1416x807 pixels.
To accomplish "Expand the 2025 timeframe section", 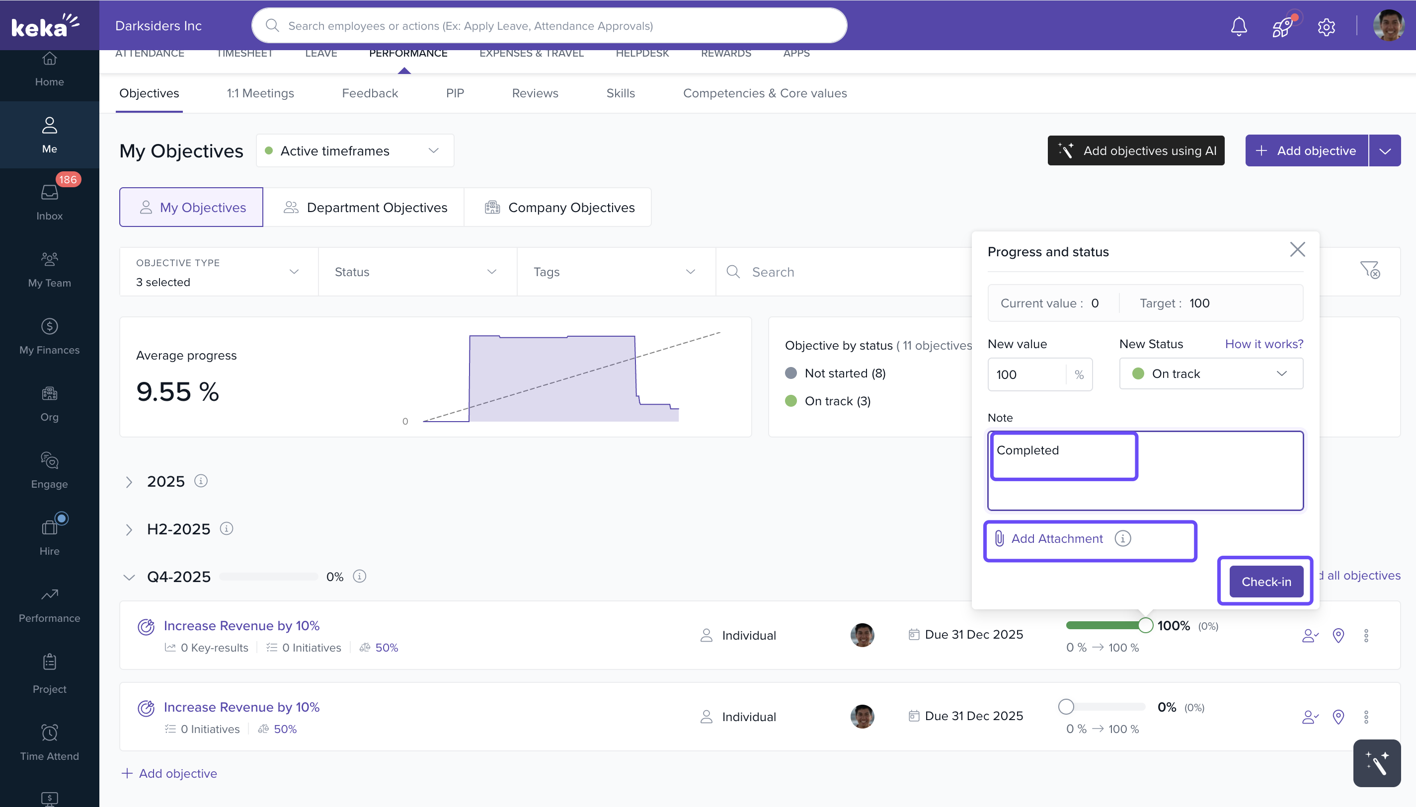I will (x=129, y=482).
